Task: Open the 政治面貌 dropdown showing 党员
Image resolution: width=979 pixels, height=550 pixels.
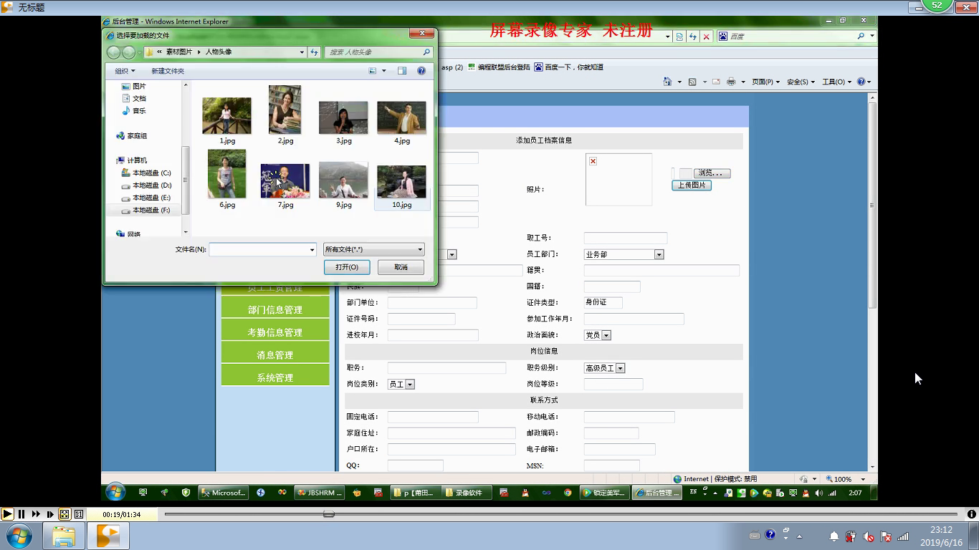Action: coord(606,335)
